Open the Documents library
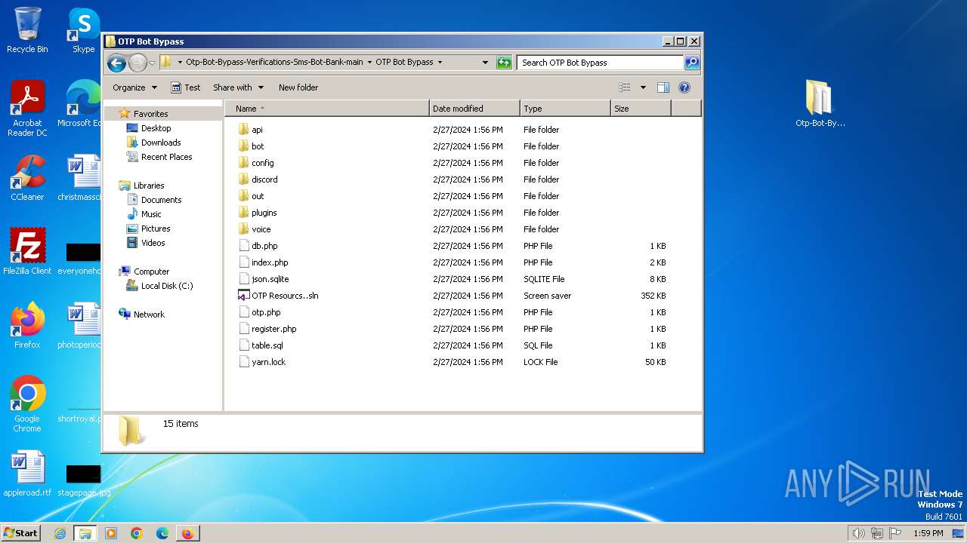Viewport: 967px width, 543px height. click(x=161, y=200)
